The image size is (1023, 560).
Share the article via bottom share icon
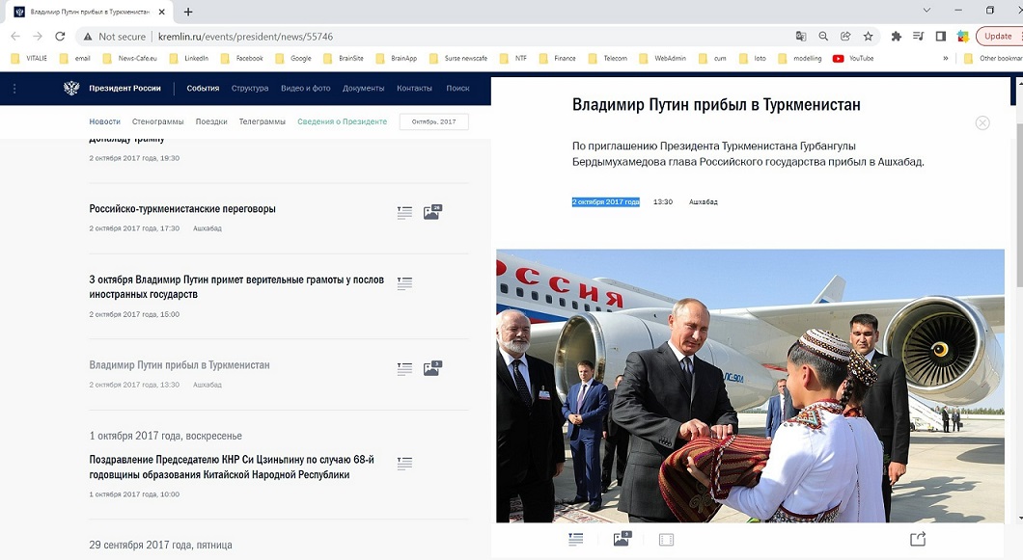(917, 539)
